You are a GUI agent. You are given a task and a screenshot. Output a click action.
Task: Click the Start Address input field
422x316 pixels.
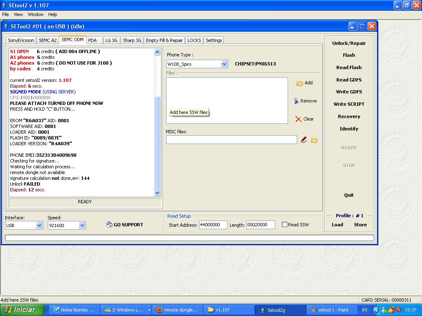point(213,225)
